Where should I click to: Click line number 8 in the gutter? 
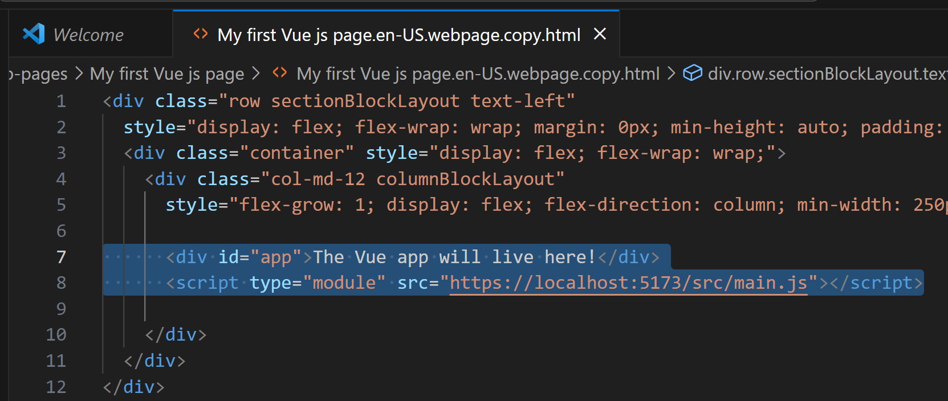tap(61, 283)
